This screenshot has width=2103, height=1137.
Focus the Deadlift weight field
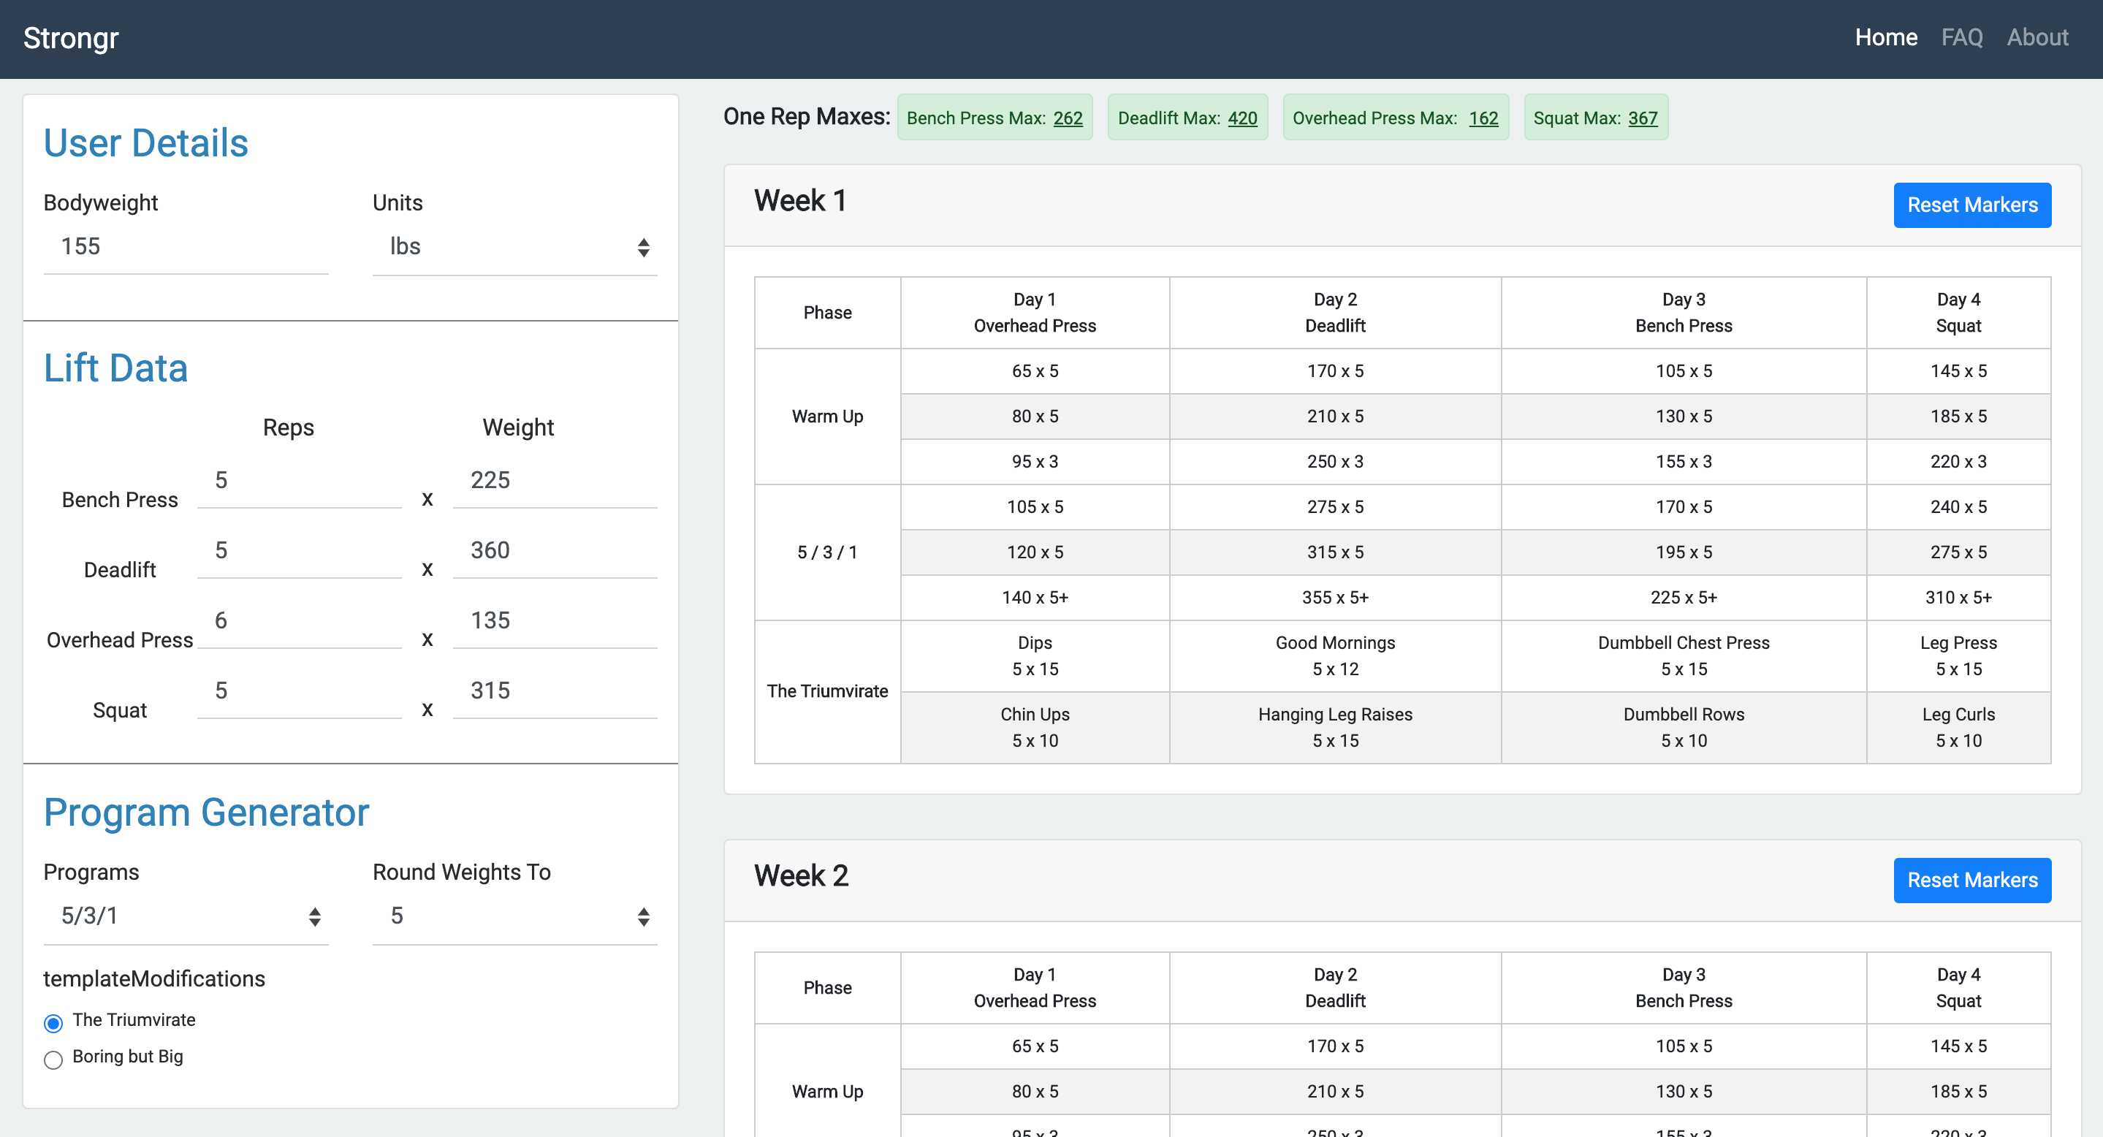pyautogui.click(x=555, y=550)
